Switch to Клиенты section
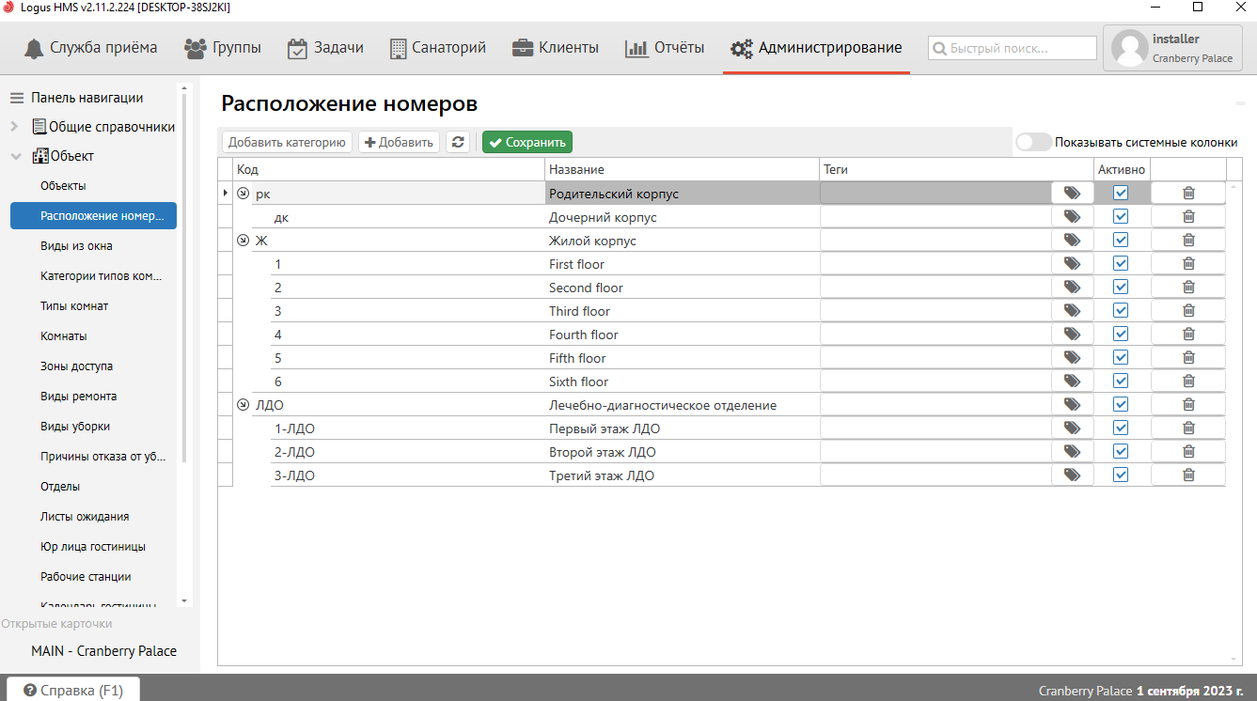 coord(556,48)
